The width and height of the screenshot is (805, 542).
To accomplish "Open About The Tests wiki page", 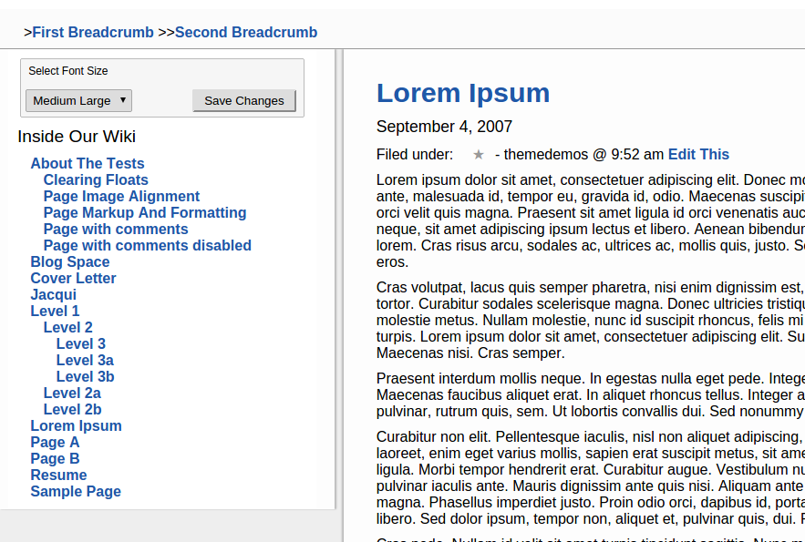I will 88,164.
